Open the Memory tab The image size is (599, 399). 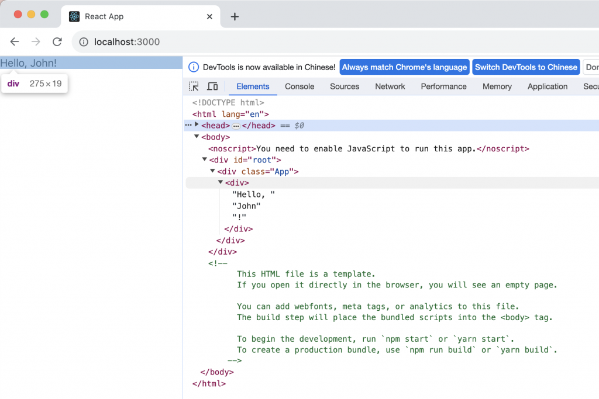coord(497,86)
